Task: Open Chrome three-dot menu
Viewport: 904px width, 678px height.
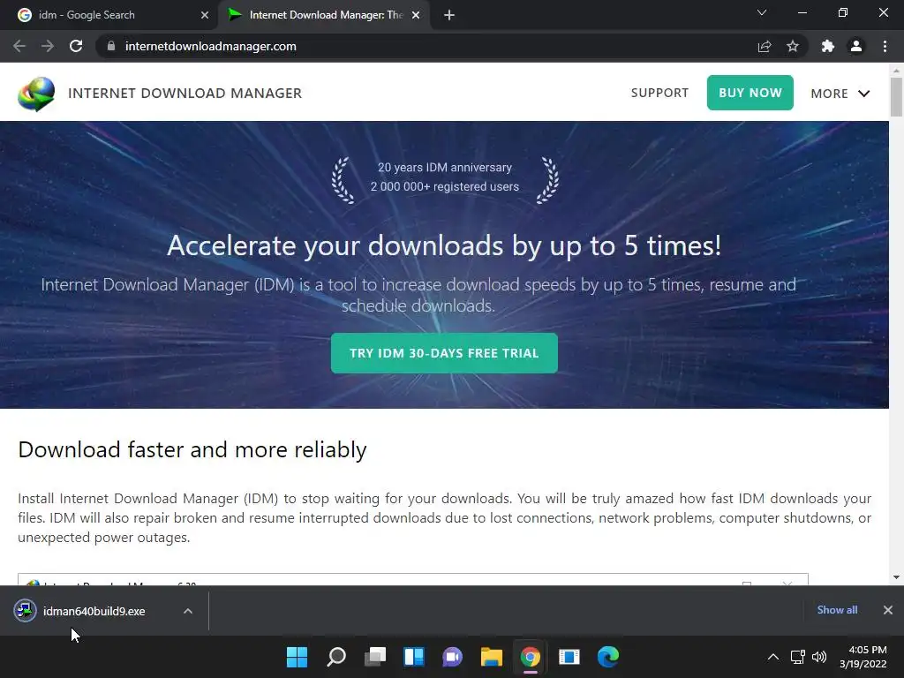Action: pyautogui.click(x=885, y=46)
